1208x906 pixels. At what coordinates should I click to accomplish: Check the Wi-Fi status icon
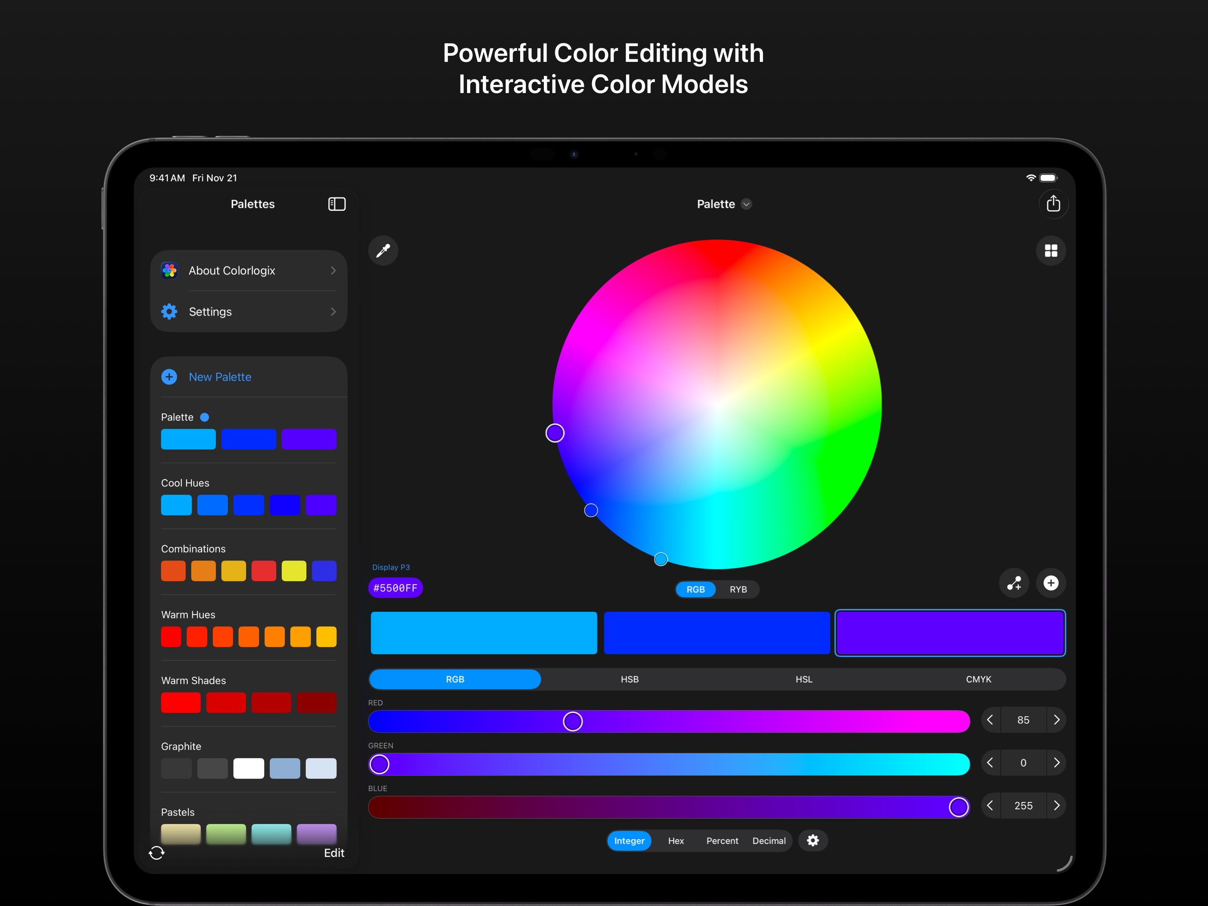pos(1031,177)
